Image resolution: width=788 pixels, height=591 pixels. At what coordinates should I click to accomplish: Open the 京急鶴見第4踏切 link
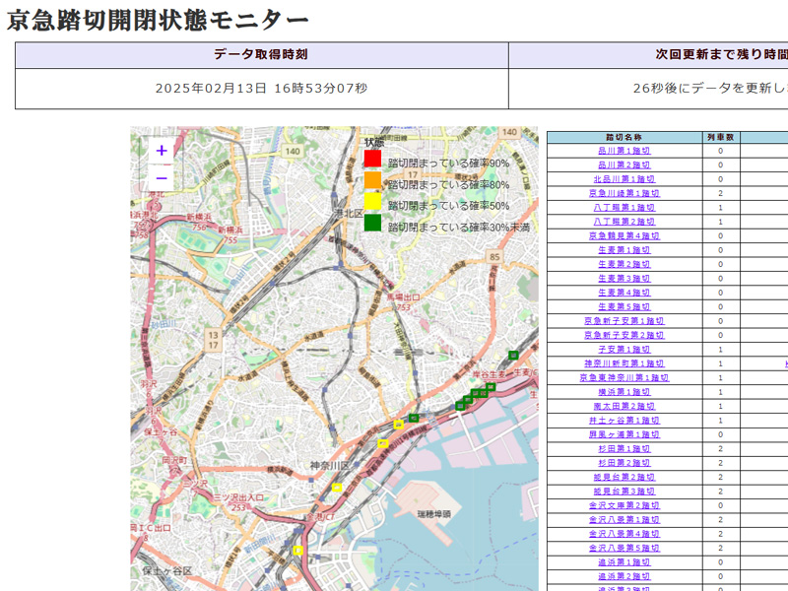pyautogui.click(x=624, y=235)
